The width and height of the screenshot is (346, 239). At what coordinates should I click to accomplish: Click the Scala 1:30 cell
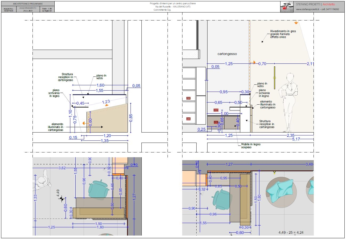[x=47, y=9]
